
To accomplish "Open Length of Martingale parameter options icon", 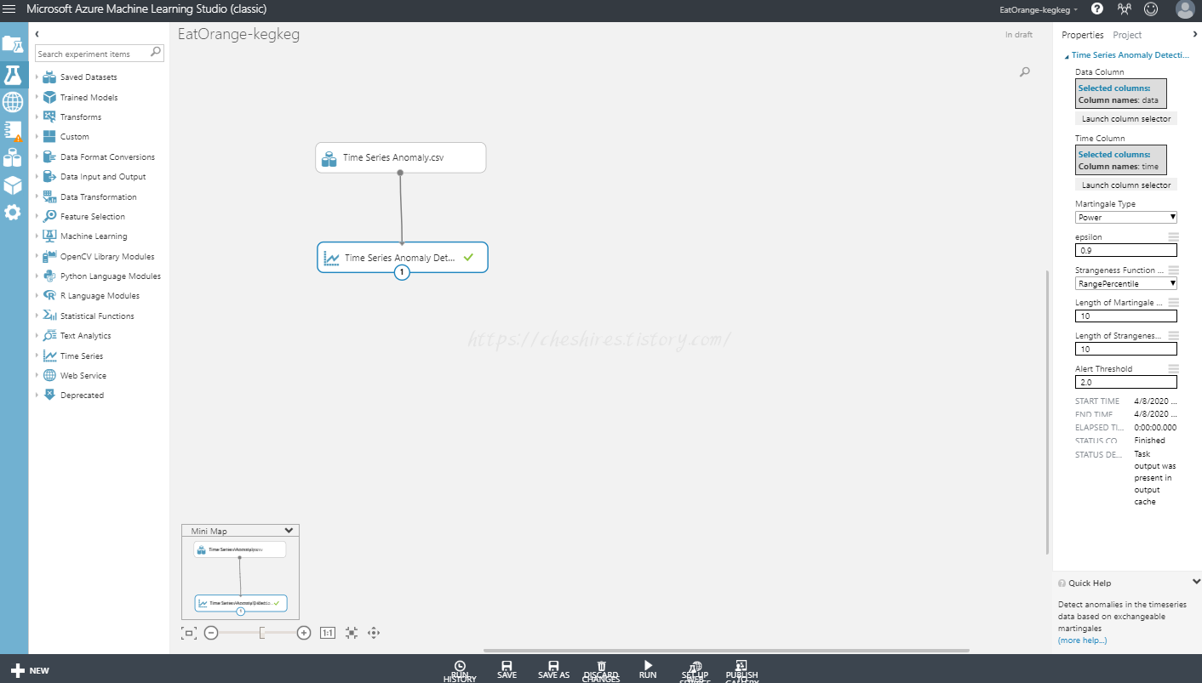I will 1173,302.
